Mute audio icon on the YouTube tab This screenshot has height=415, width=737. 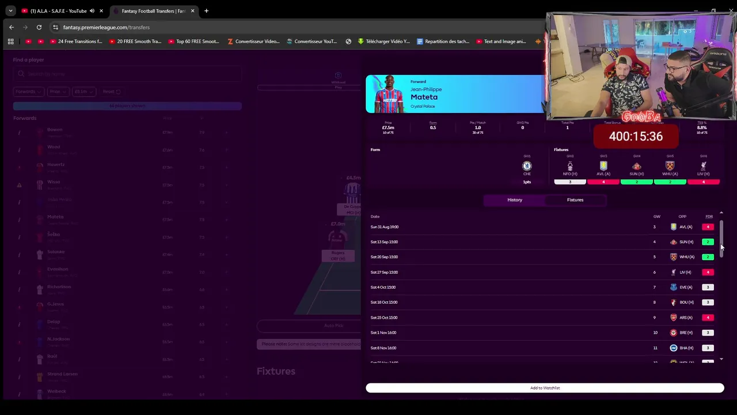pos(92,11)
